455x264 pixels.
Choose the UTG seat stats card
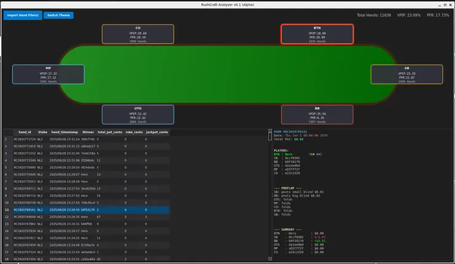click(138, 115)
